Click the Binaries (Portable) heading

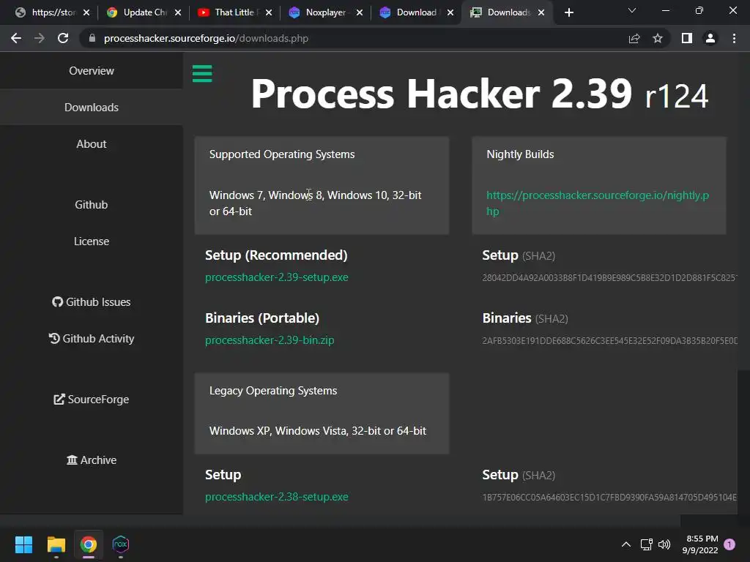pyautogui.click(x=262, y=318)
